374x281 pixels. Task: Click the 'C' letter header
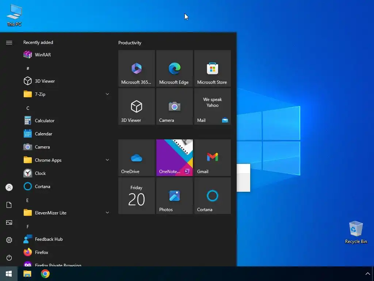28,108
